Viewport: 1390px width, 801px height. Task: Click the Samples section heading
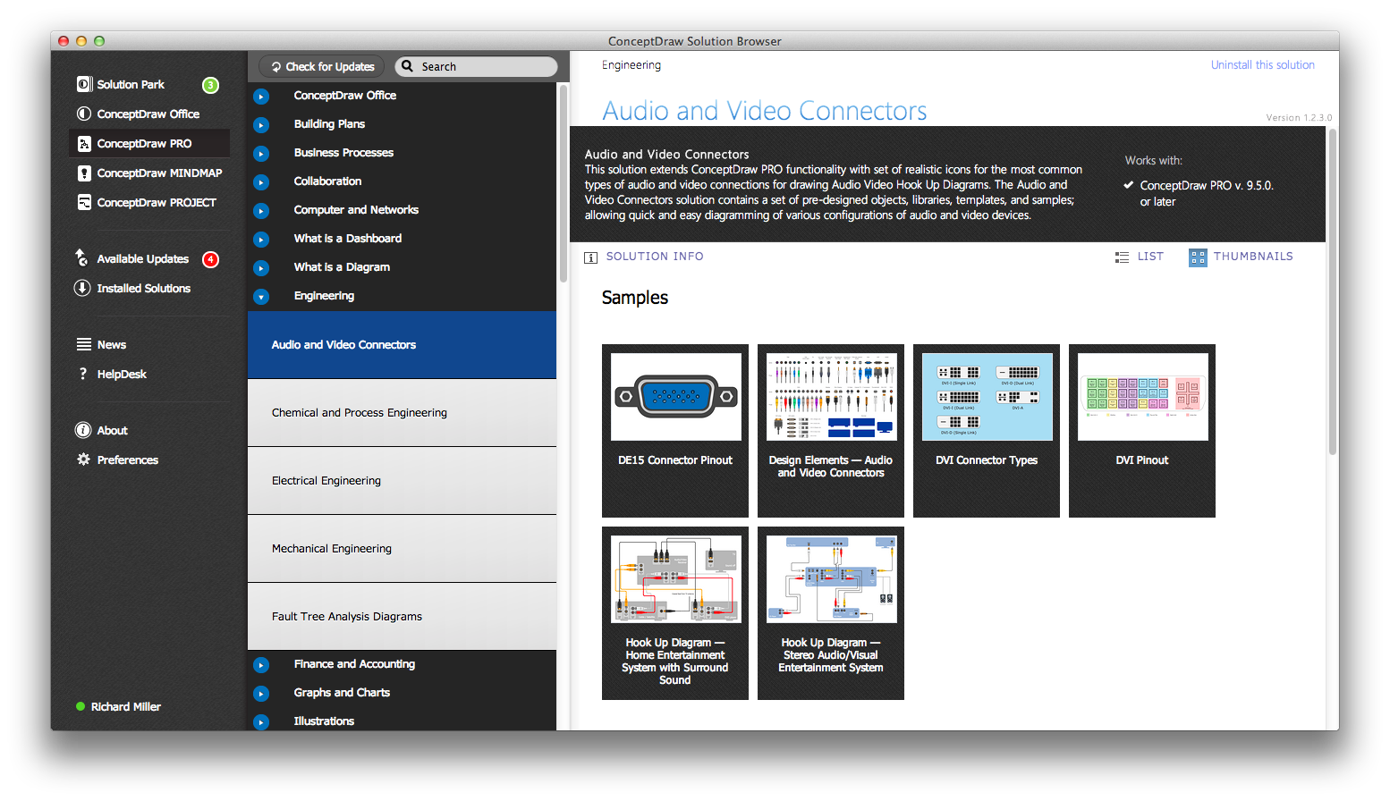click(x=635, y=298)
